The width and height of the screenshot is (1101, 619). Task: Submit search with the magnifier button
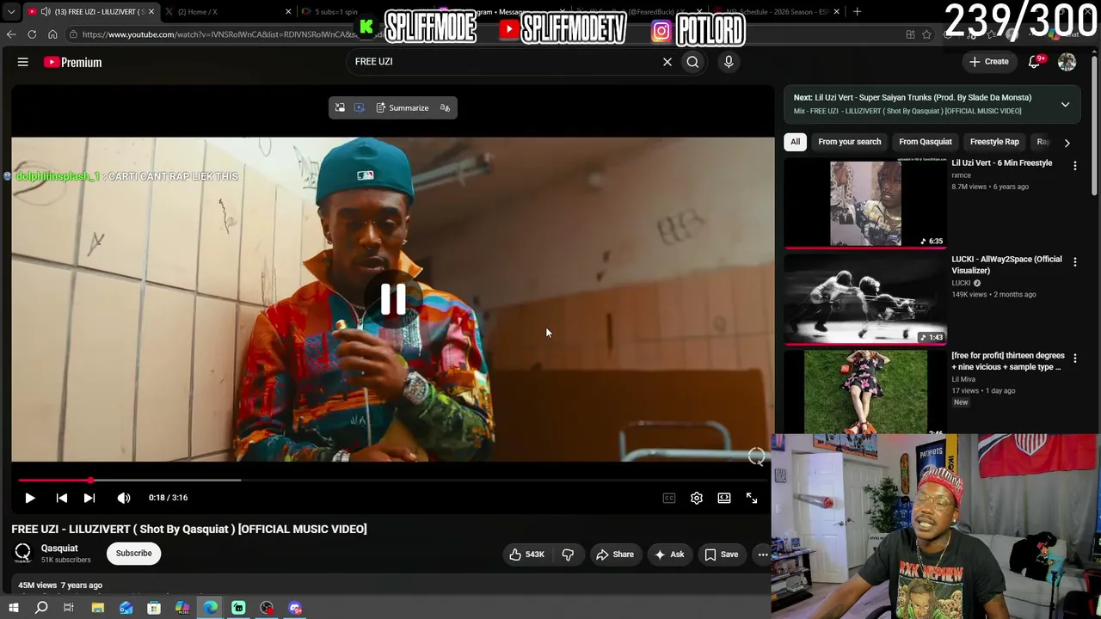point(692,62)
